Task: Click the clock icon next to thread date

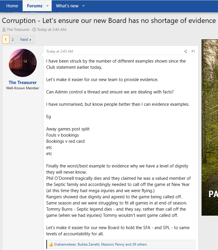Action: [34, 30]
